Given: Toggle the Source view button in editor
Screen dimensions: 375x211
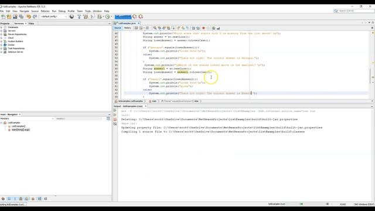Looking at the screenshot, I should (x=117, y=28).
